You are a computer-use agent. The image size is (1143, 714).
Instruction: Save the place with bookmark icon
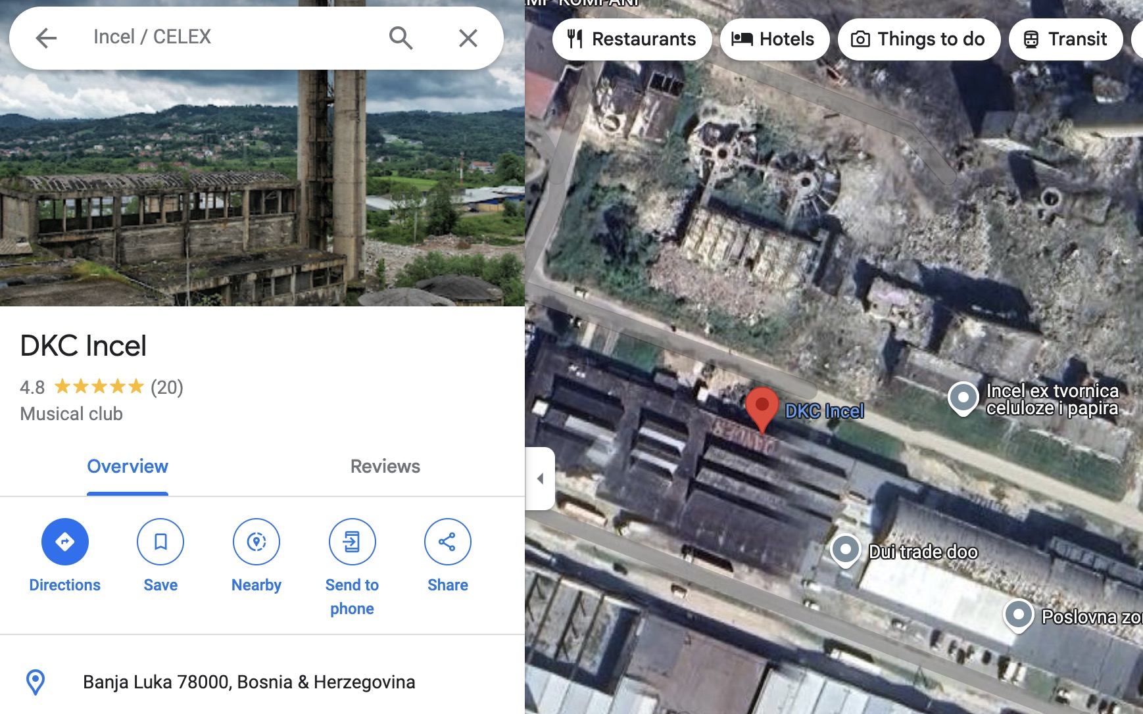[x=160, y=542]
